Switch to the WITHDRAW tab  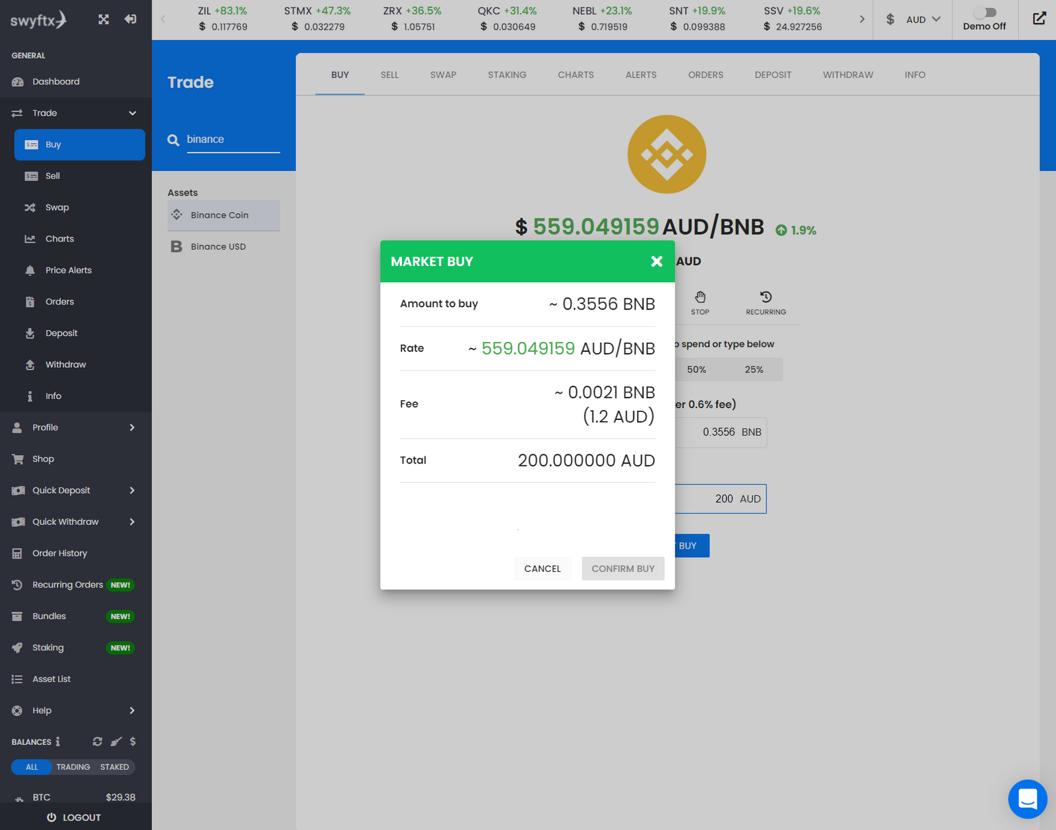pyautogui.click(x=847, y=75)
